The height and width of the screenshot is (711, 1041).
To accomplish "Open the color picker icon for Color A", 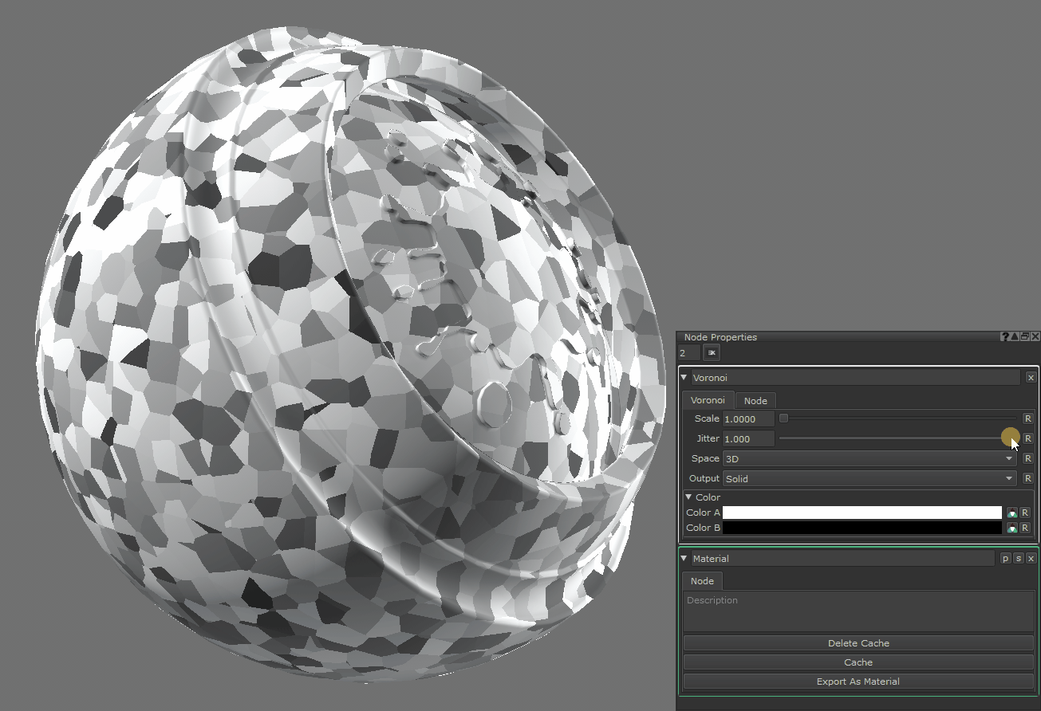I will [1011, 513].
